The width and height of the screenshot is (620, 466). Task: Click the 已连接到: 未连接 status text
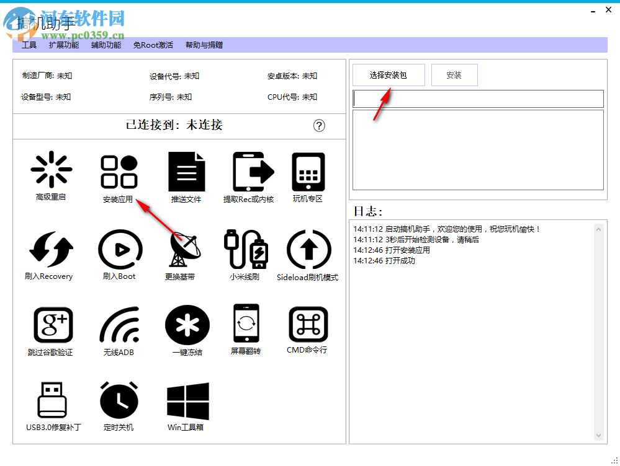(174, 125)
